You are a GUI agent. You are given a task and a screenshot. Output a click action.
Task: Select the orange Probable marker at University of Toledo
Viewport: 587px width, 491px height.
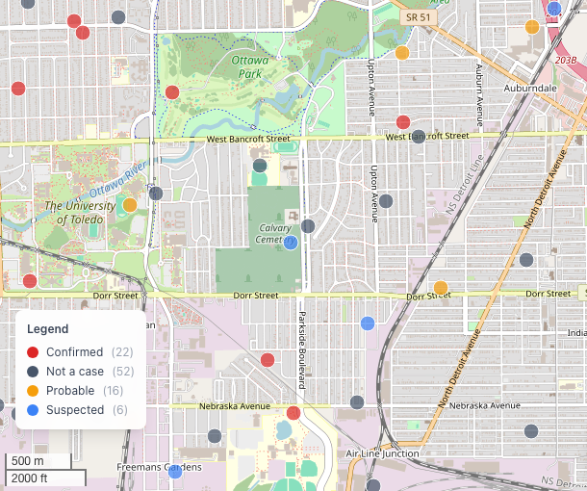coord(130,205)
